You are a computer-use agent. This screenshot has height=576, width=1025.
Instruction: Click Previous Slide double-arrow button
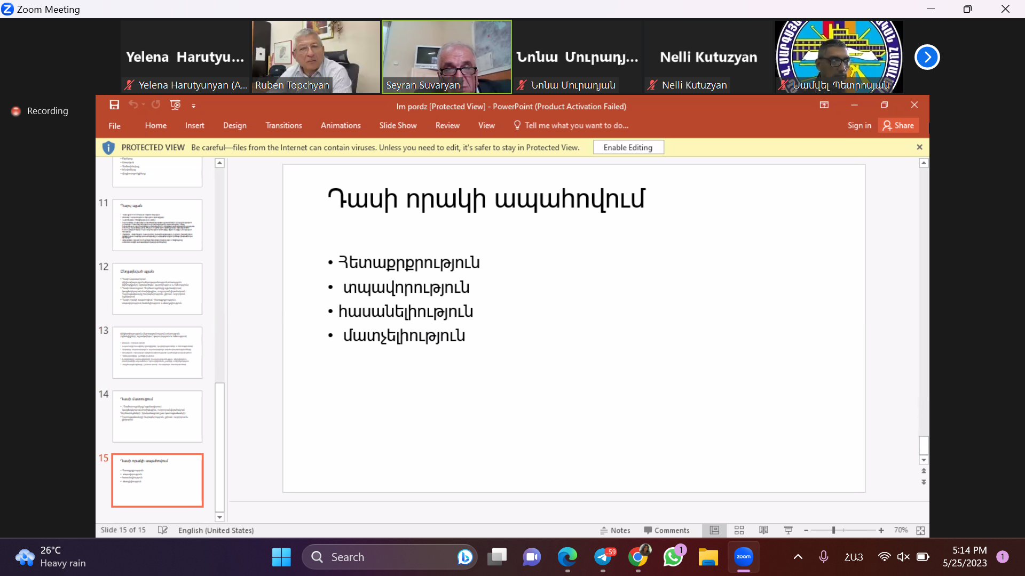tap(924, 471)
